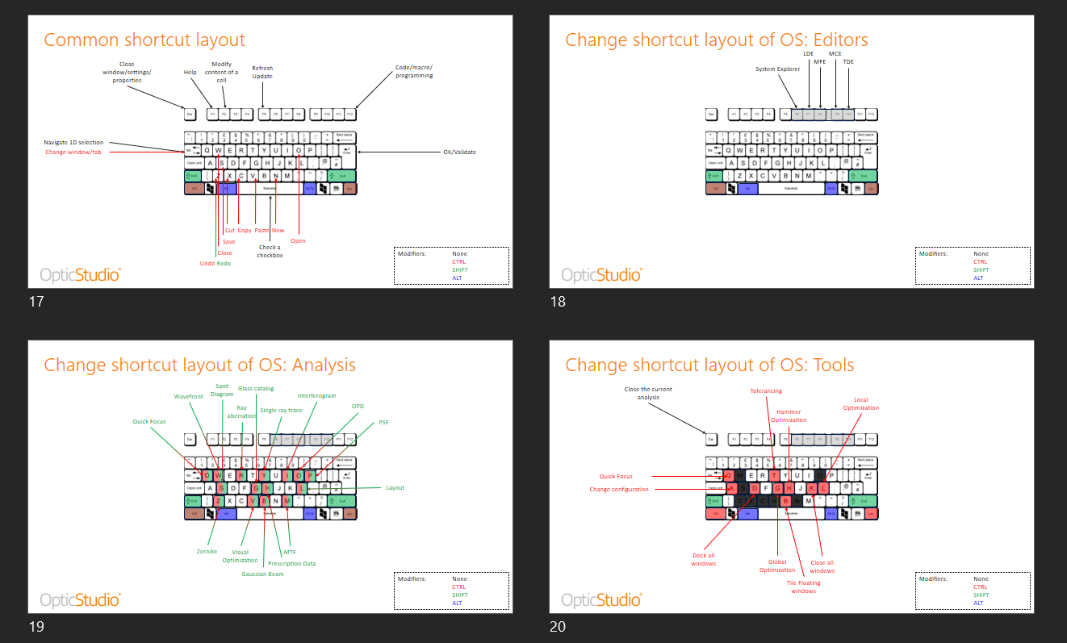The height and width of the screenshot is (643, 1067).
Task: Click 'Local Optimization' label on slide 20
Action: click(861, 403)
